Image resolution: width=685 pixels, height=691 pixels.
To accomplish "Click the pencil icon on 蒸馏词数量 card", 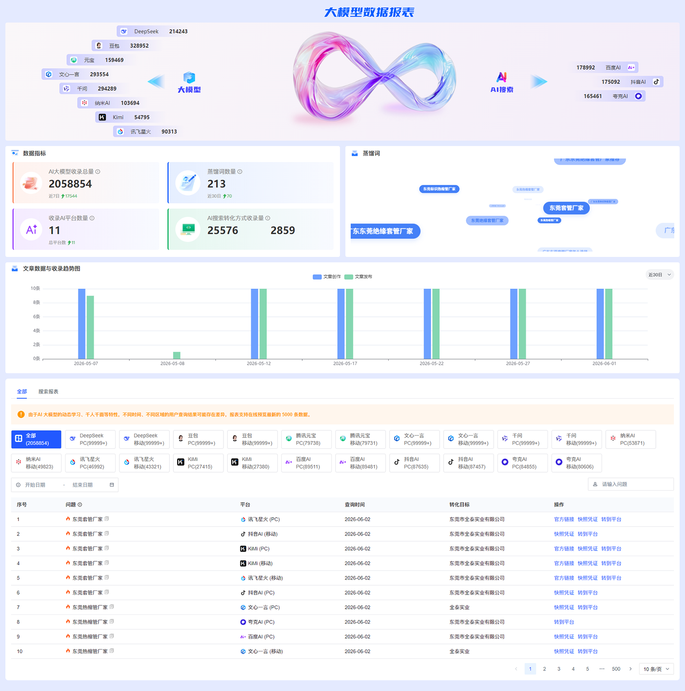I will pyautogui.click(x=188, y=183).
